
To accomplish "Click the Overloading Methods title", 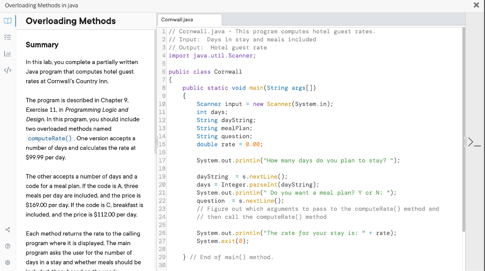I will click(71, 21).
